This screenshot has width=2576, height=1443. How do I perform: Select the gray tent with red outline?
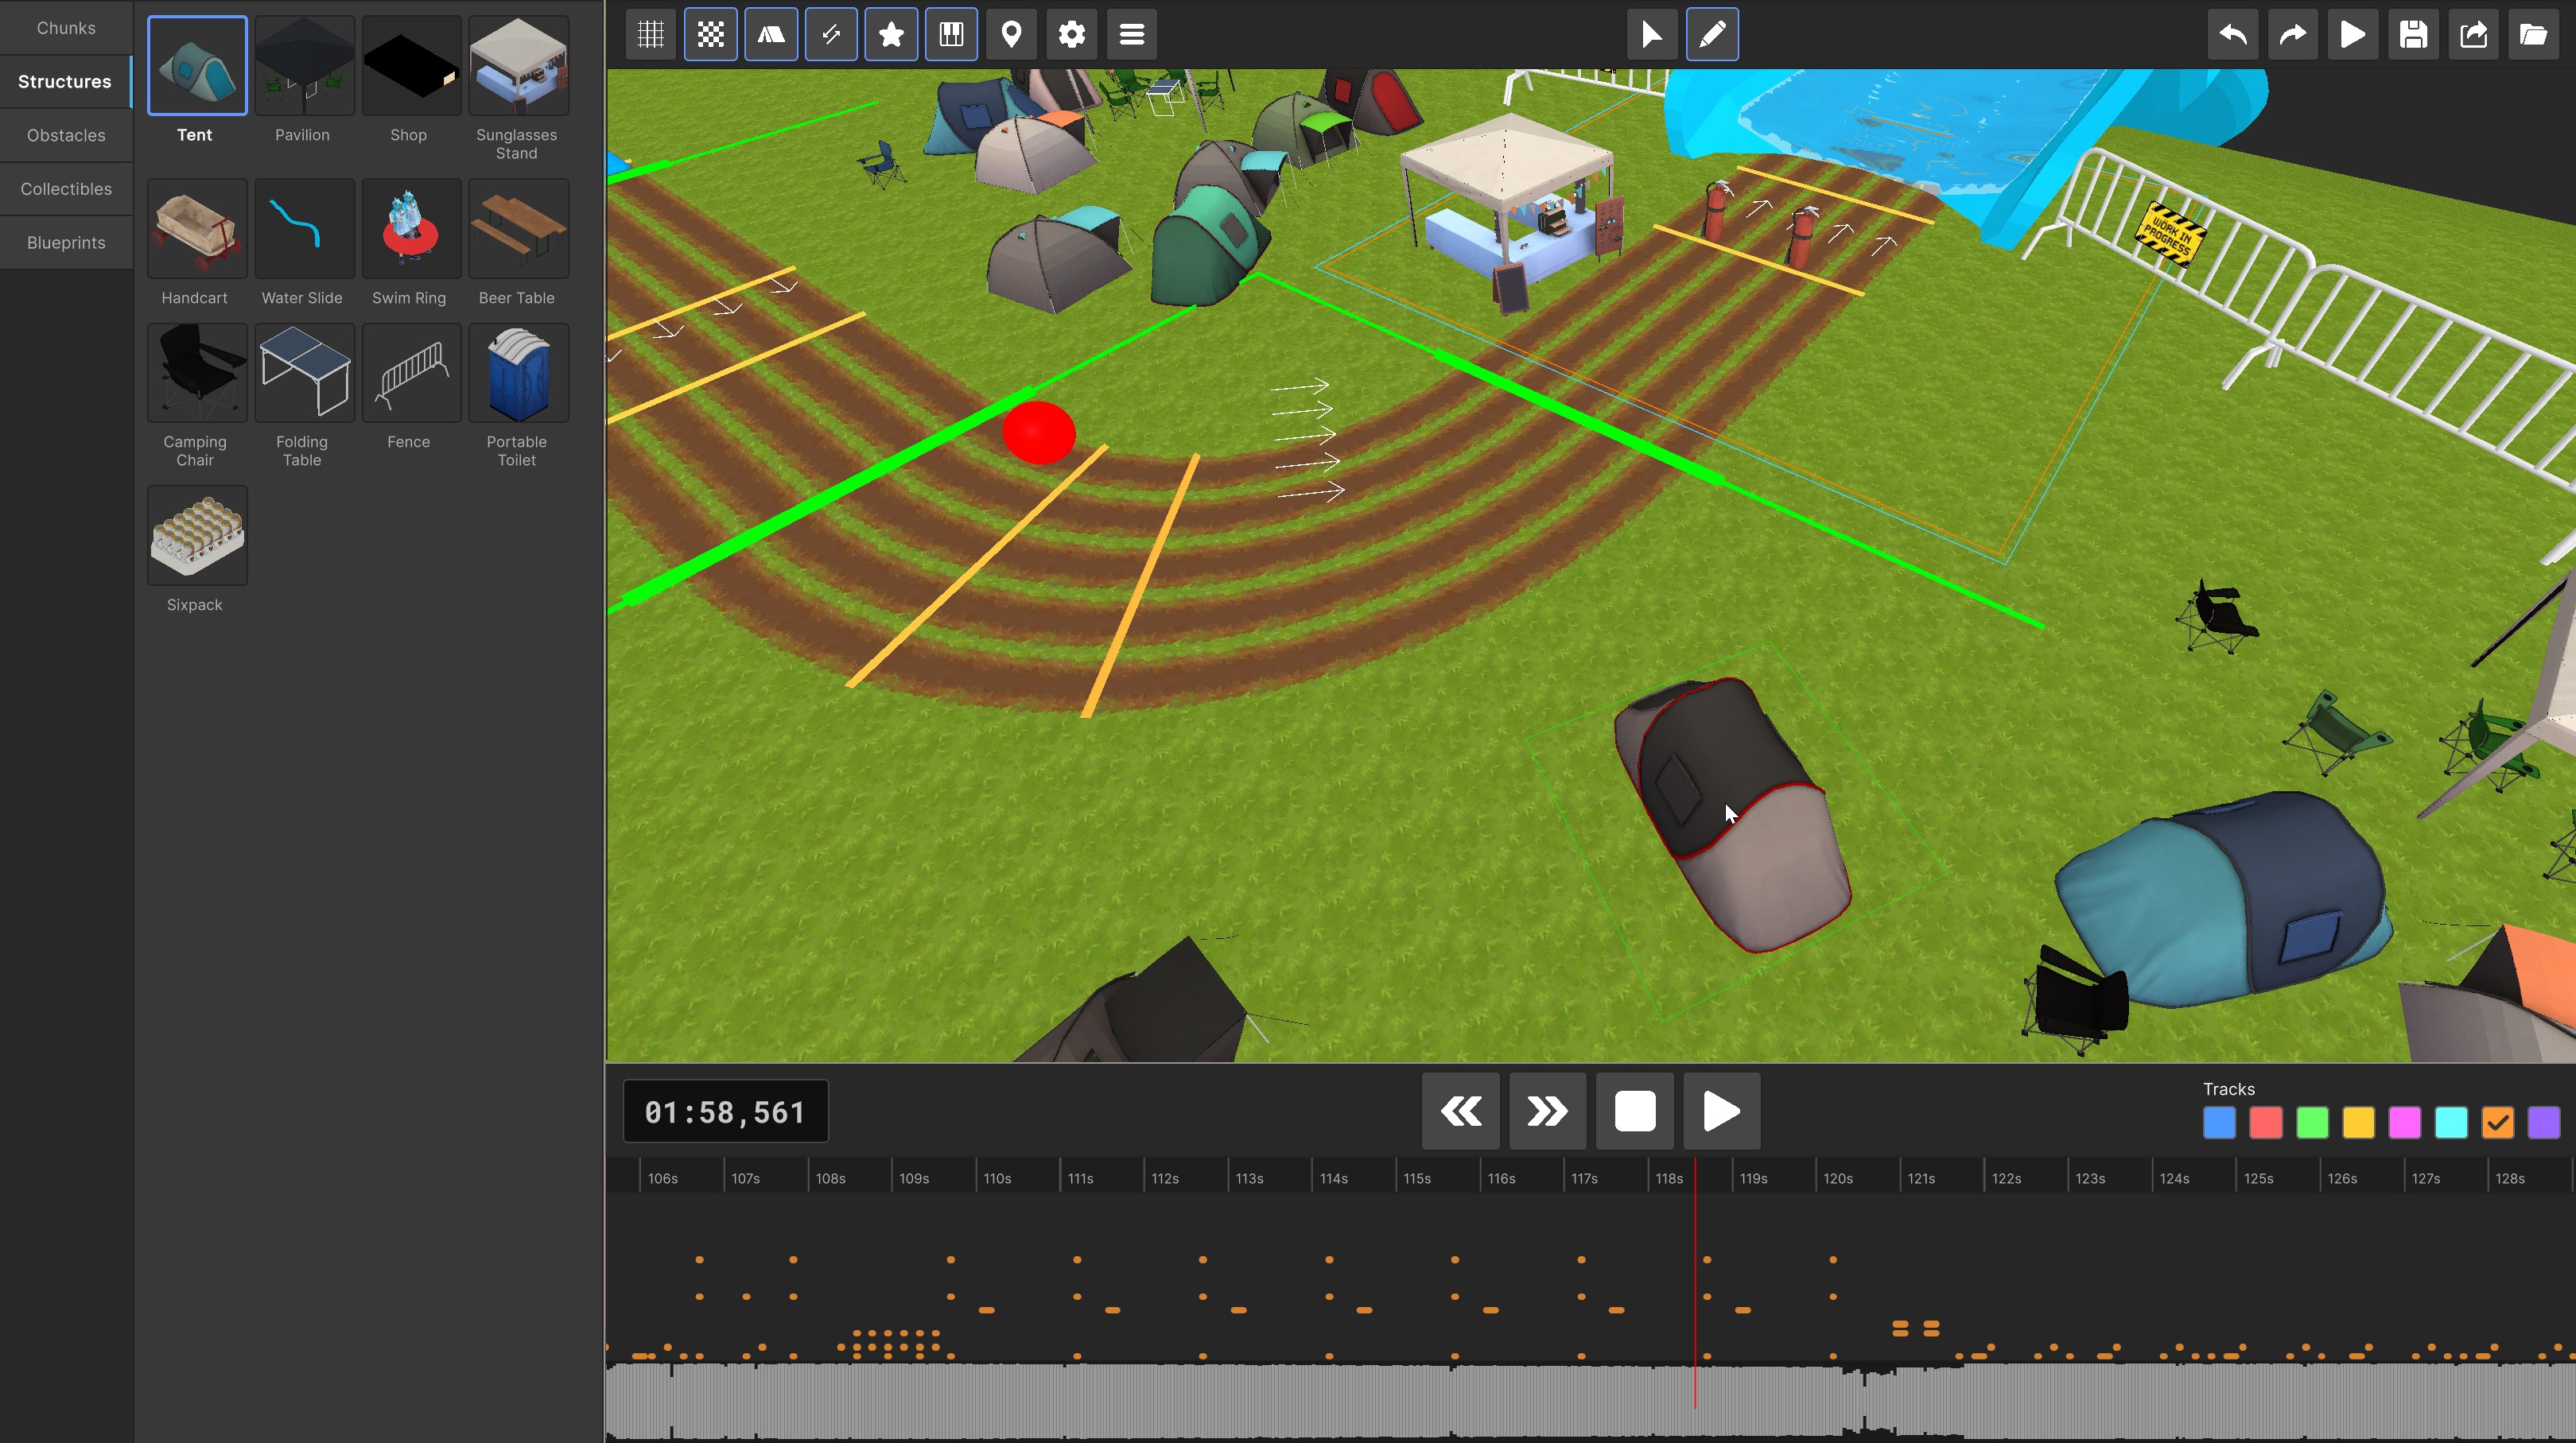1733,815
